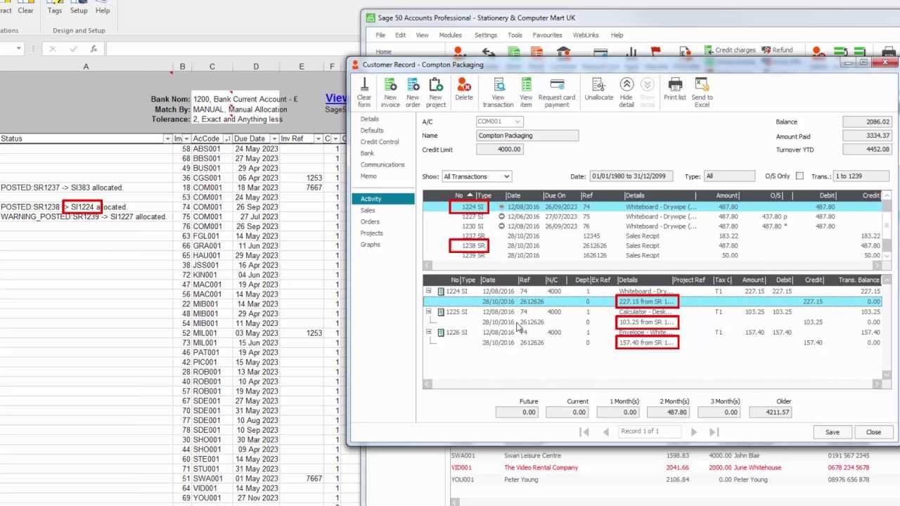Open the File menu in Sage
The height and width of the screenshot is (506, 900).
(380, 35)
